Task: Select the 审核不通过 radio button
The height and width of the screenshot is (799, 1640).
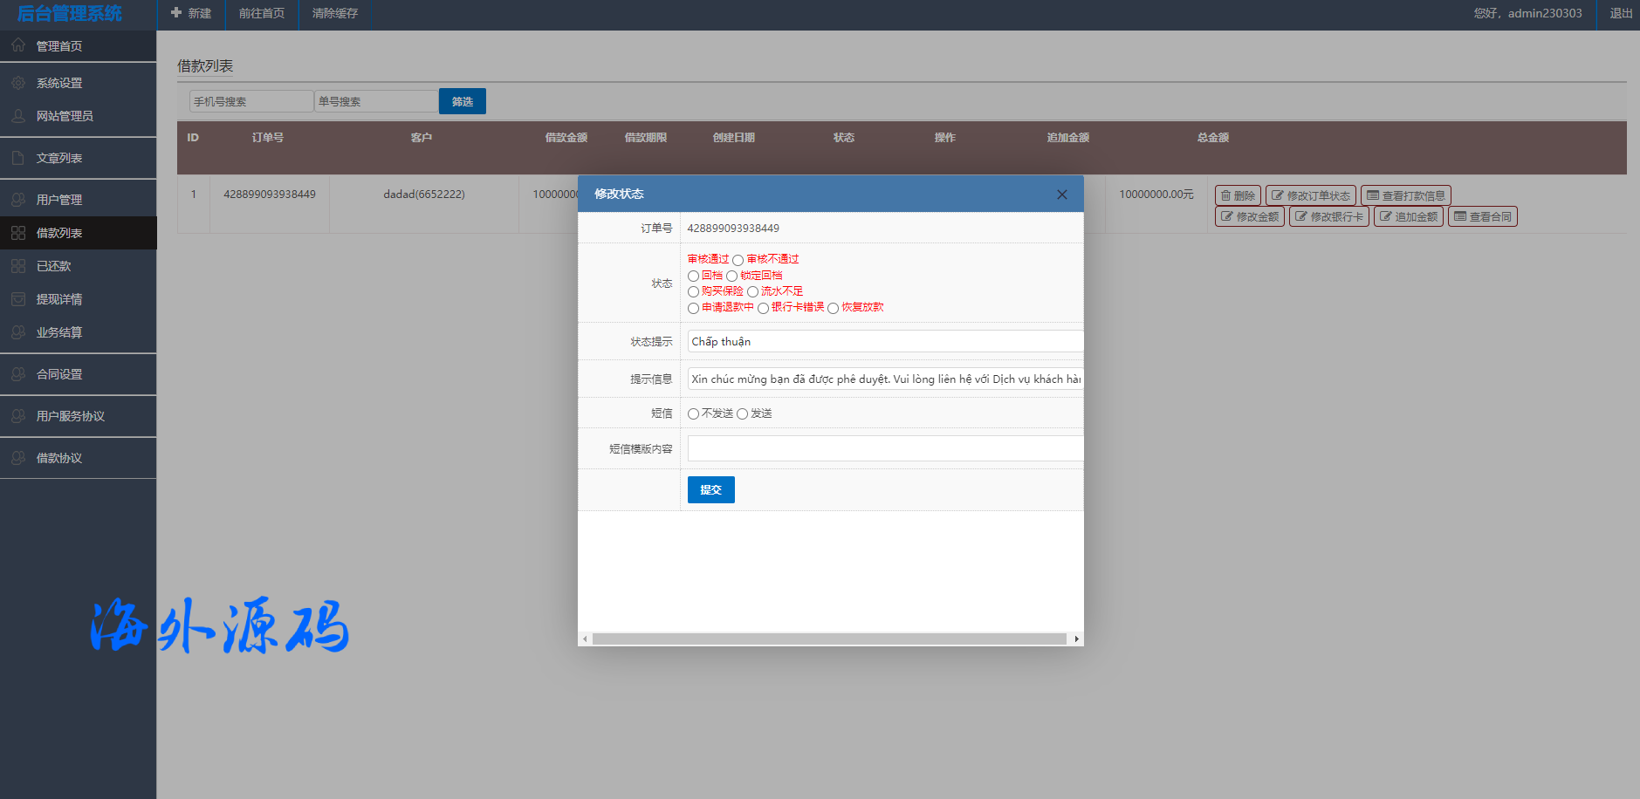Action: (738, 260)
